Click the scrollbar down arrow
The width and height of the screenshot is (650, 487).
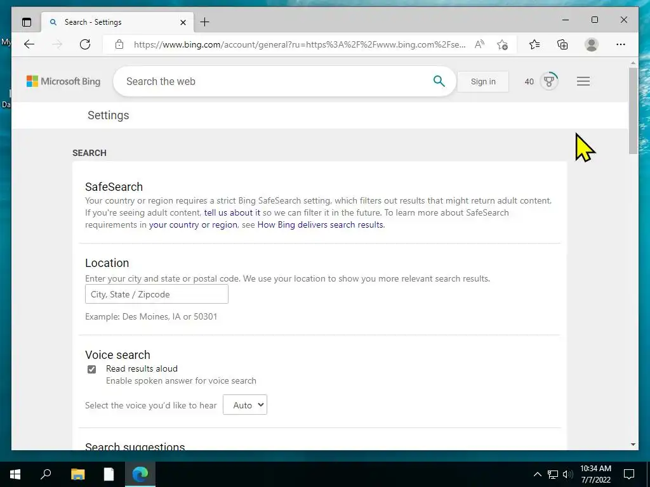pyautogui.click(x=633, y=445)
